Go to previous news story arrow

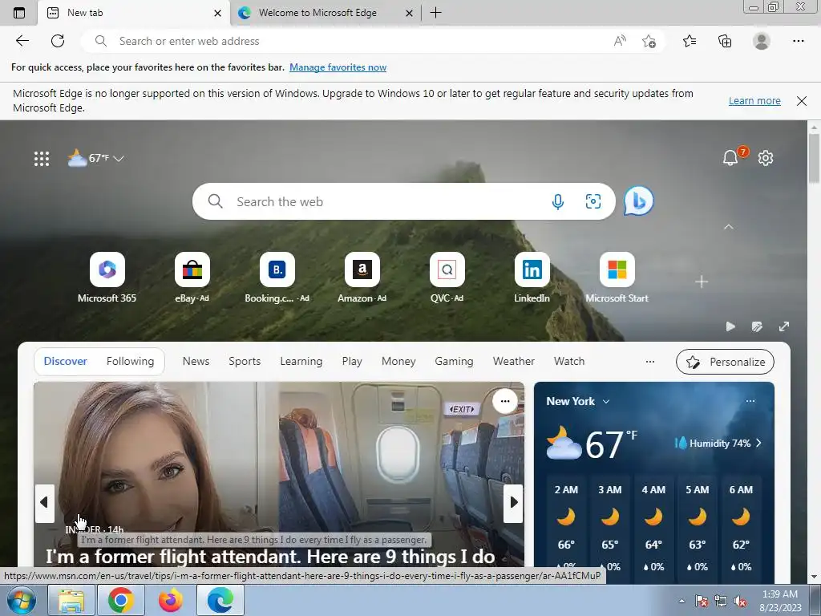(x=45, y=503)
